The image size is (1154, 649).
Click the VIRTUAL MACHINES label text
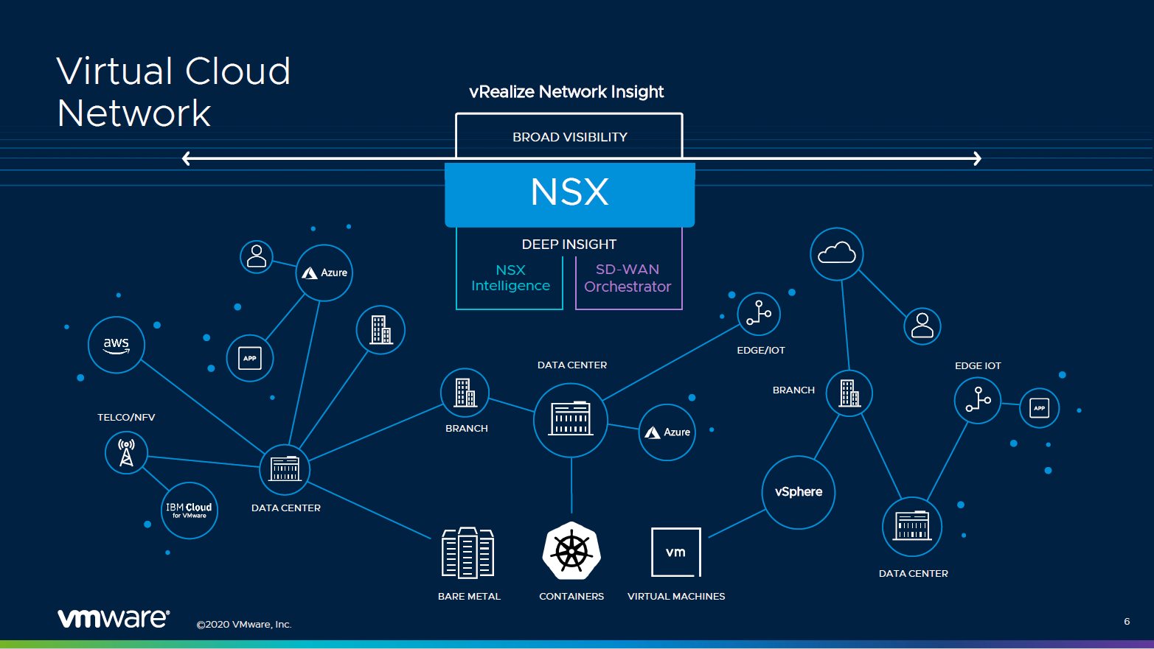tap(676, 597)
